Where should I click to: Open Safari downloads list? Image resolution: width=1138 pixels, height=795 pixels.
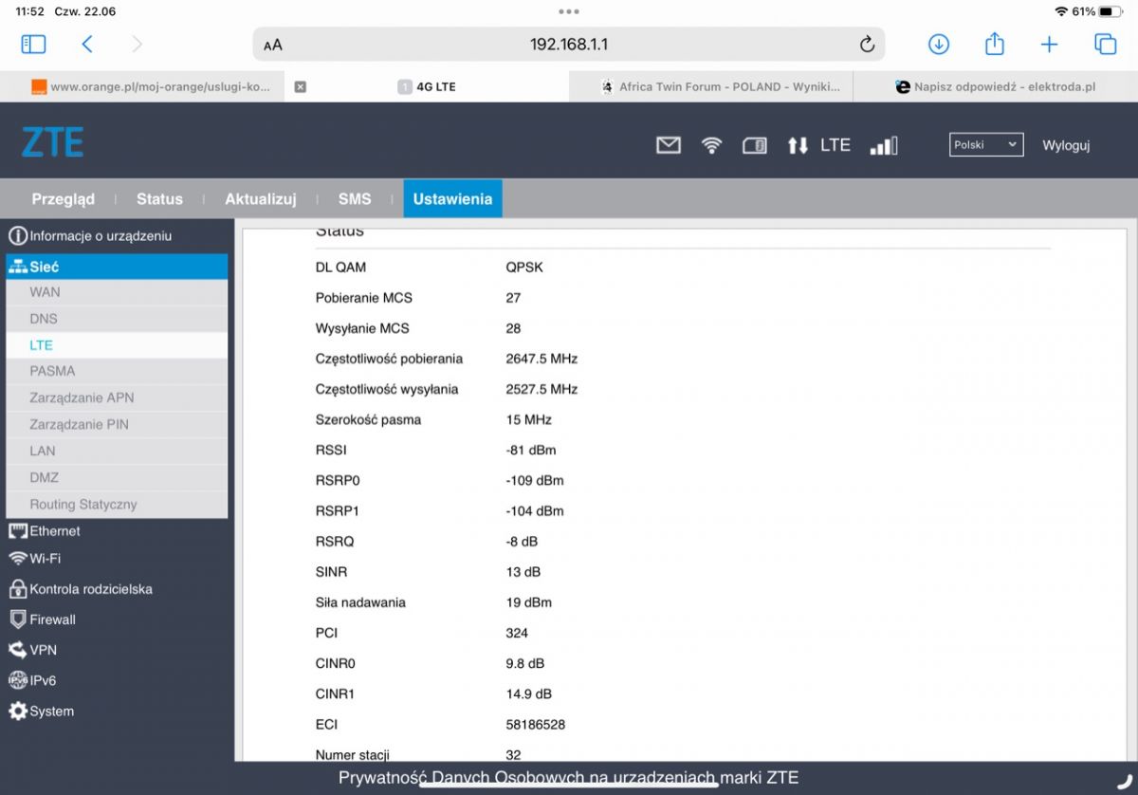[x=939, y=44]
